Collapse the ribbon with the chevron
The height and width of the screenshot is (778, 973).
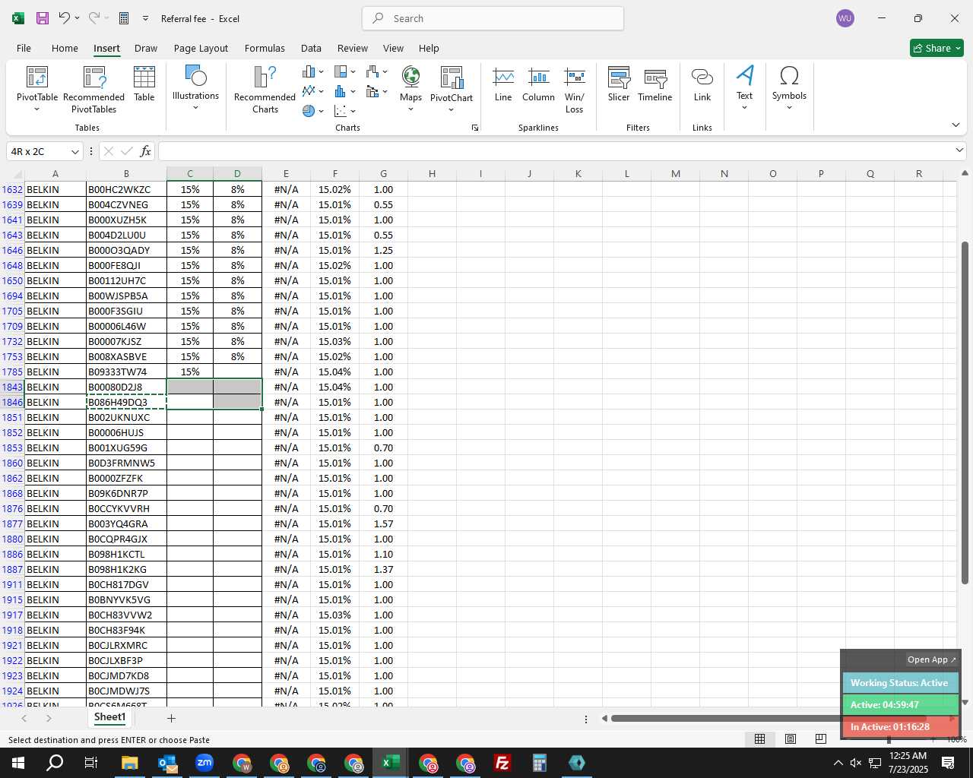click(956, 125)
